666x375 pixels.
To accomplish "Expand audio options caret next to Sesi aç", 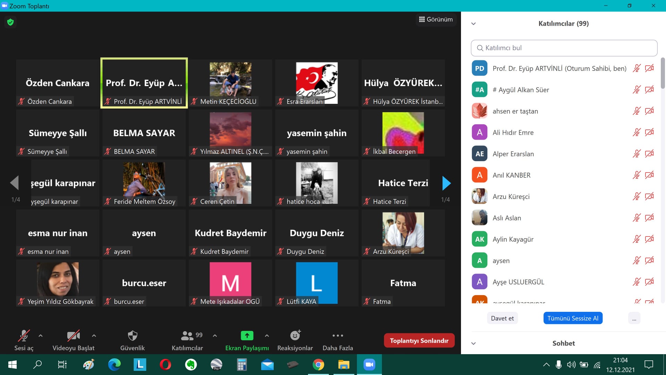I will tap(41, 335).
